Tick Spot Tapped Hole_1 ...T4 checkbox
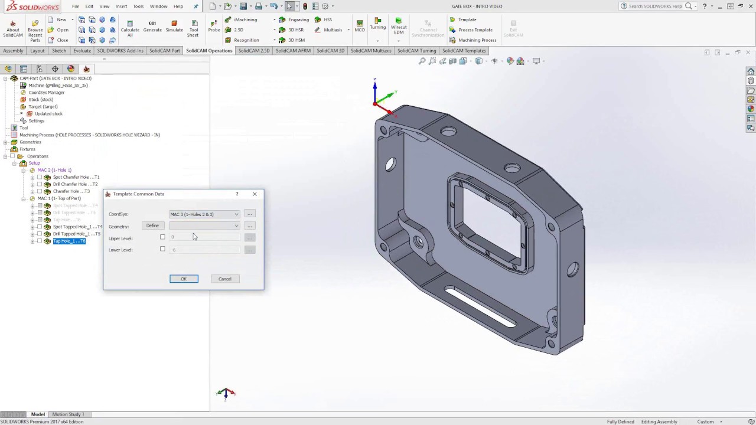The image size is (756, 425). click(40, 227)
